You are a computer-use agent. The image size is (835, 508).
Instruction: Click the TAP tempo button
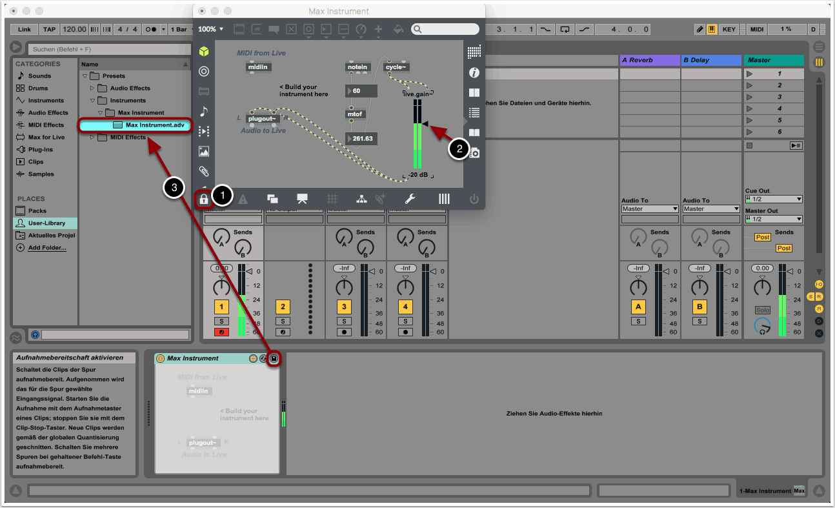(x=49, y=29)
